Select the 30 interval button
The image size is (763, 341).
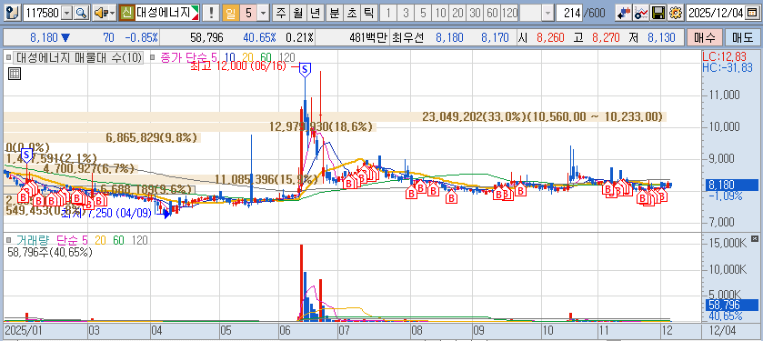tap(475, 13)
